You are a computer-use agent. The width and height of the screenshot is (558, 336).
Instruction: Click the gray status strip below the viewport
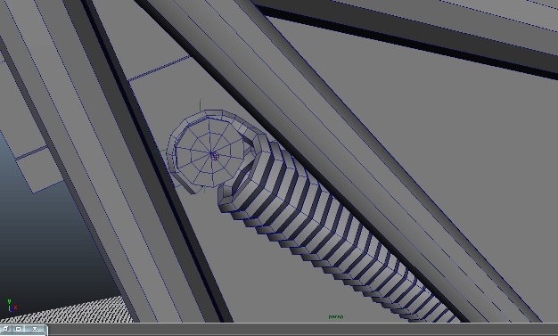tap(302, 329)
